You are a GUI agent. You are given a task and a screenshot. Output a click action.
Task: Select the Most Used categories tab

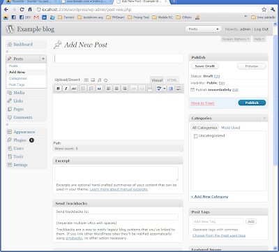tap(230, 128)
